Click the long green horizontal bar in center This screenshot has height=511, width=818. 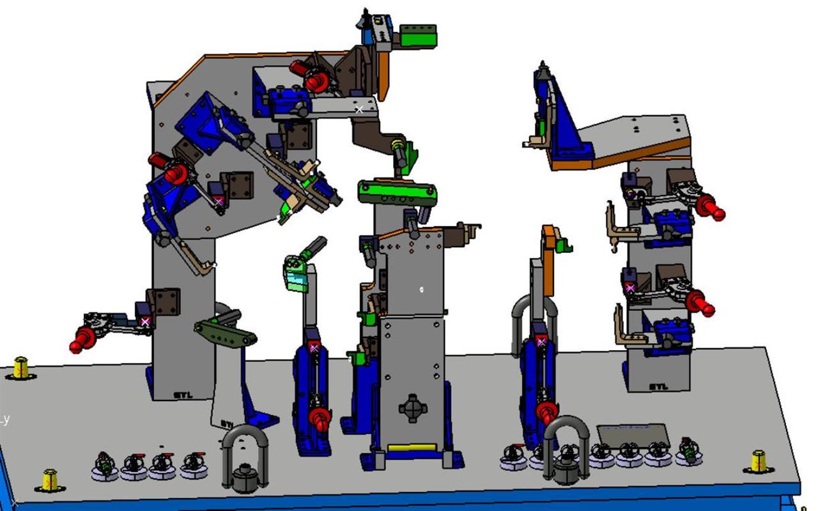397,193
